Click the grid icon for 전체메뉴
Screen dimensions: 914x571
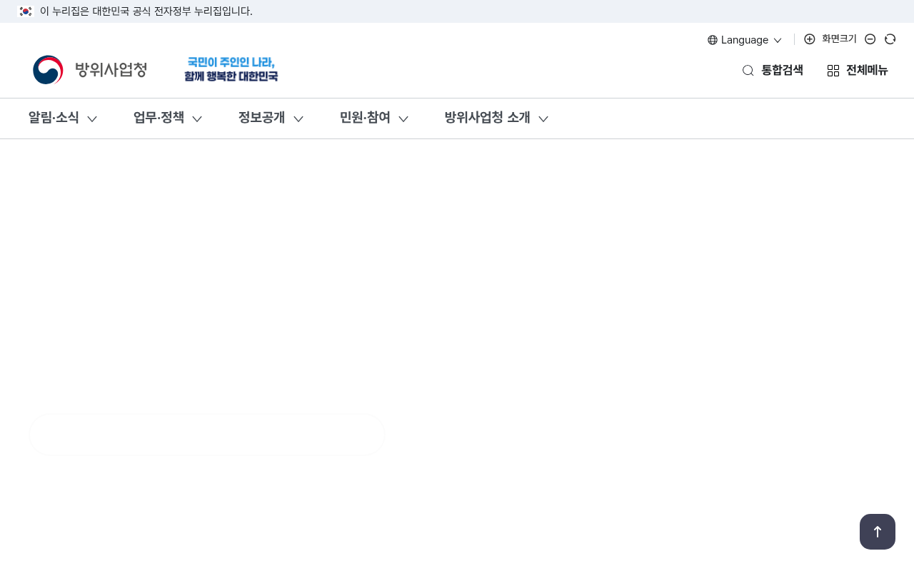pyautogui.click(x=833, y=71)
